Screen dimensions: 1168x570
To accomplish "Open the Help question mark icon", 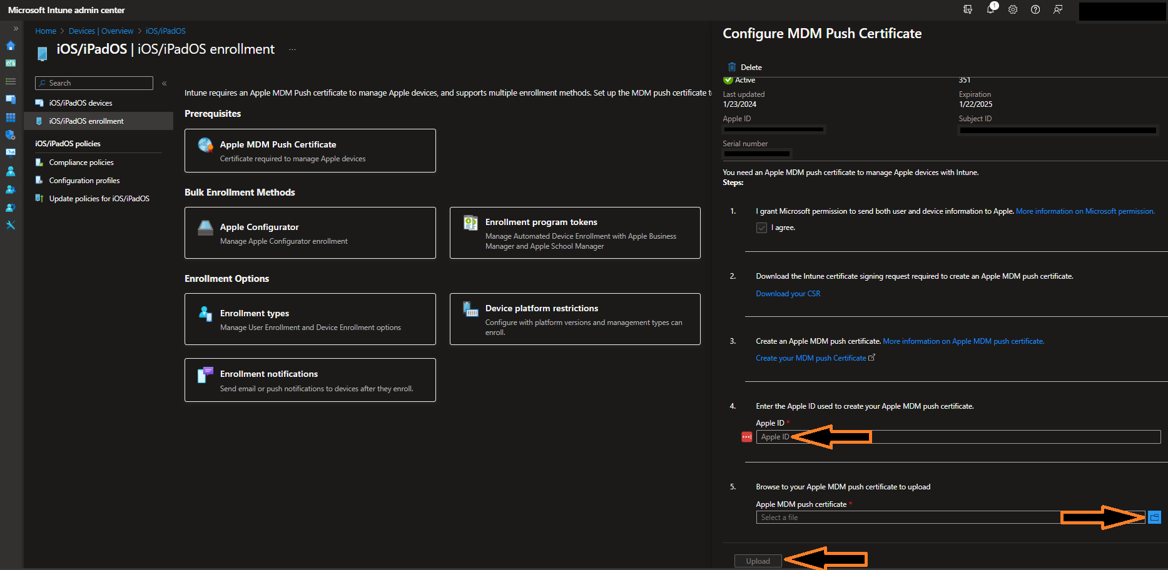I will tap(1035, 9).
